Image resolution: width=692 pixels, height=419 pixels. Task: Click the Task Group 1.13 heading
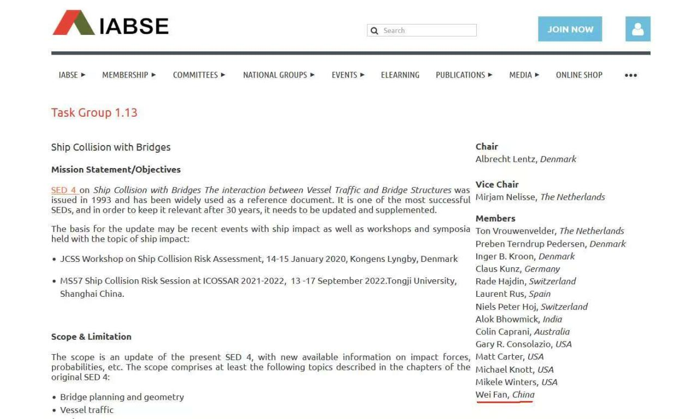coord(94,113)
